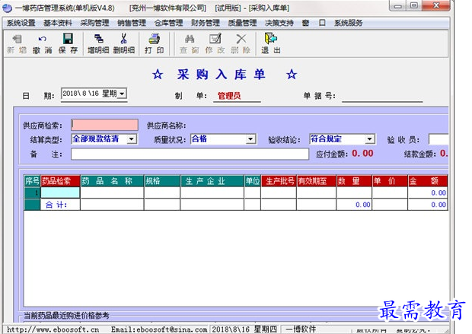Print the purchase order with 打印

click(x=154, y=44)
